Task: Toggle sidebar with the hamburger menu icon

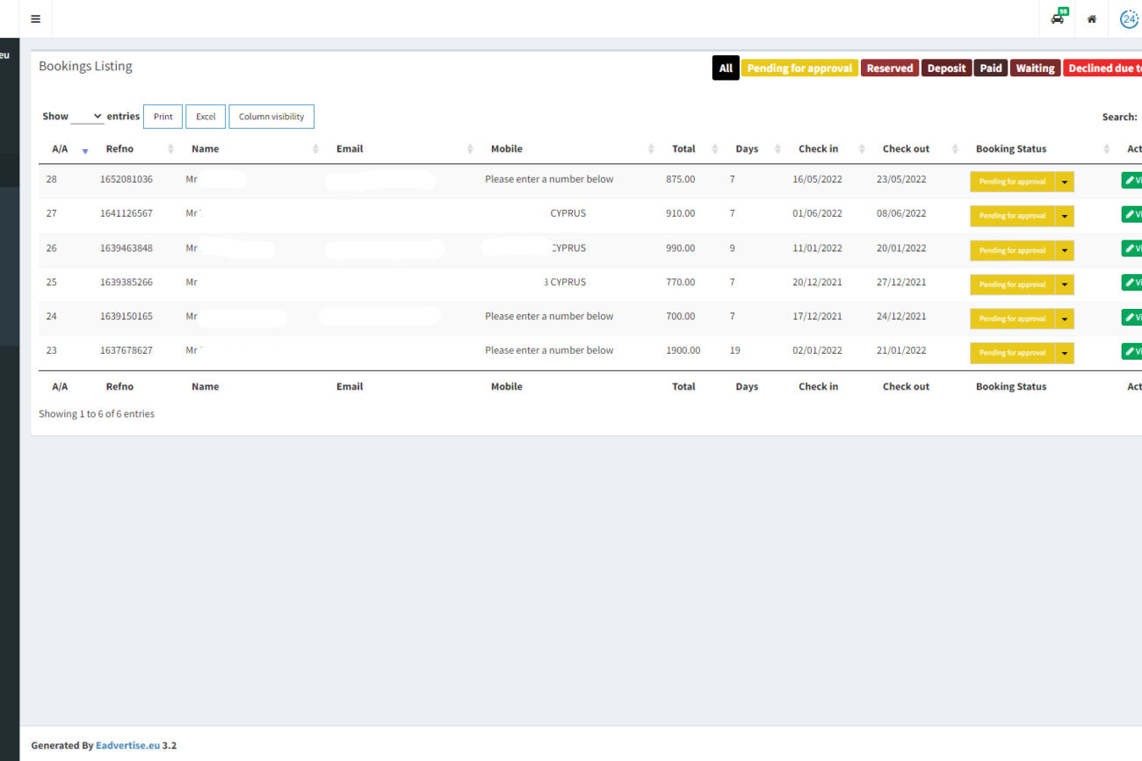Action: pyautogui.click(x=35, y=18)
